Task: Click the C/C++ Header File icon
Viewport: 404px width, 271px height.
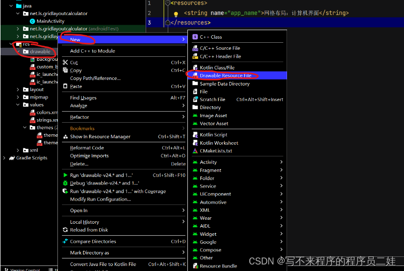Action: coord(195,56)
